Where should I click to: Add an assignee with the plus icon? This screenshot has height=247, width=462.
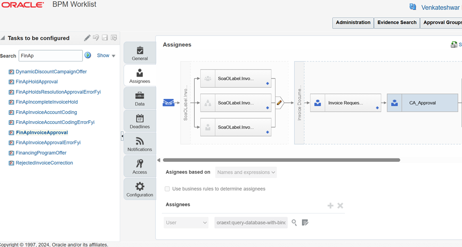pyautogui.click(x=330, y=205)
